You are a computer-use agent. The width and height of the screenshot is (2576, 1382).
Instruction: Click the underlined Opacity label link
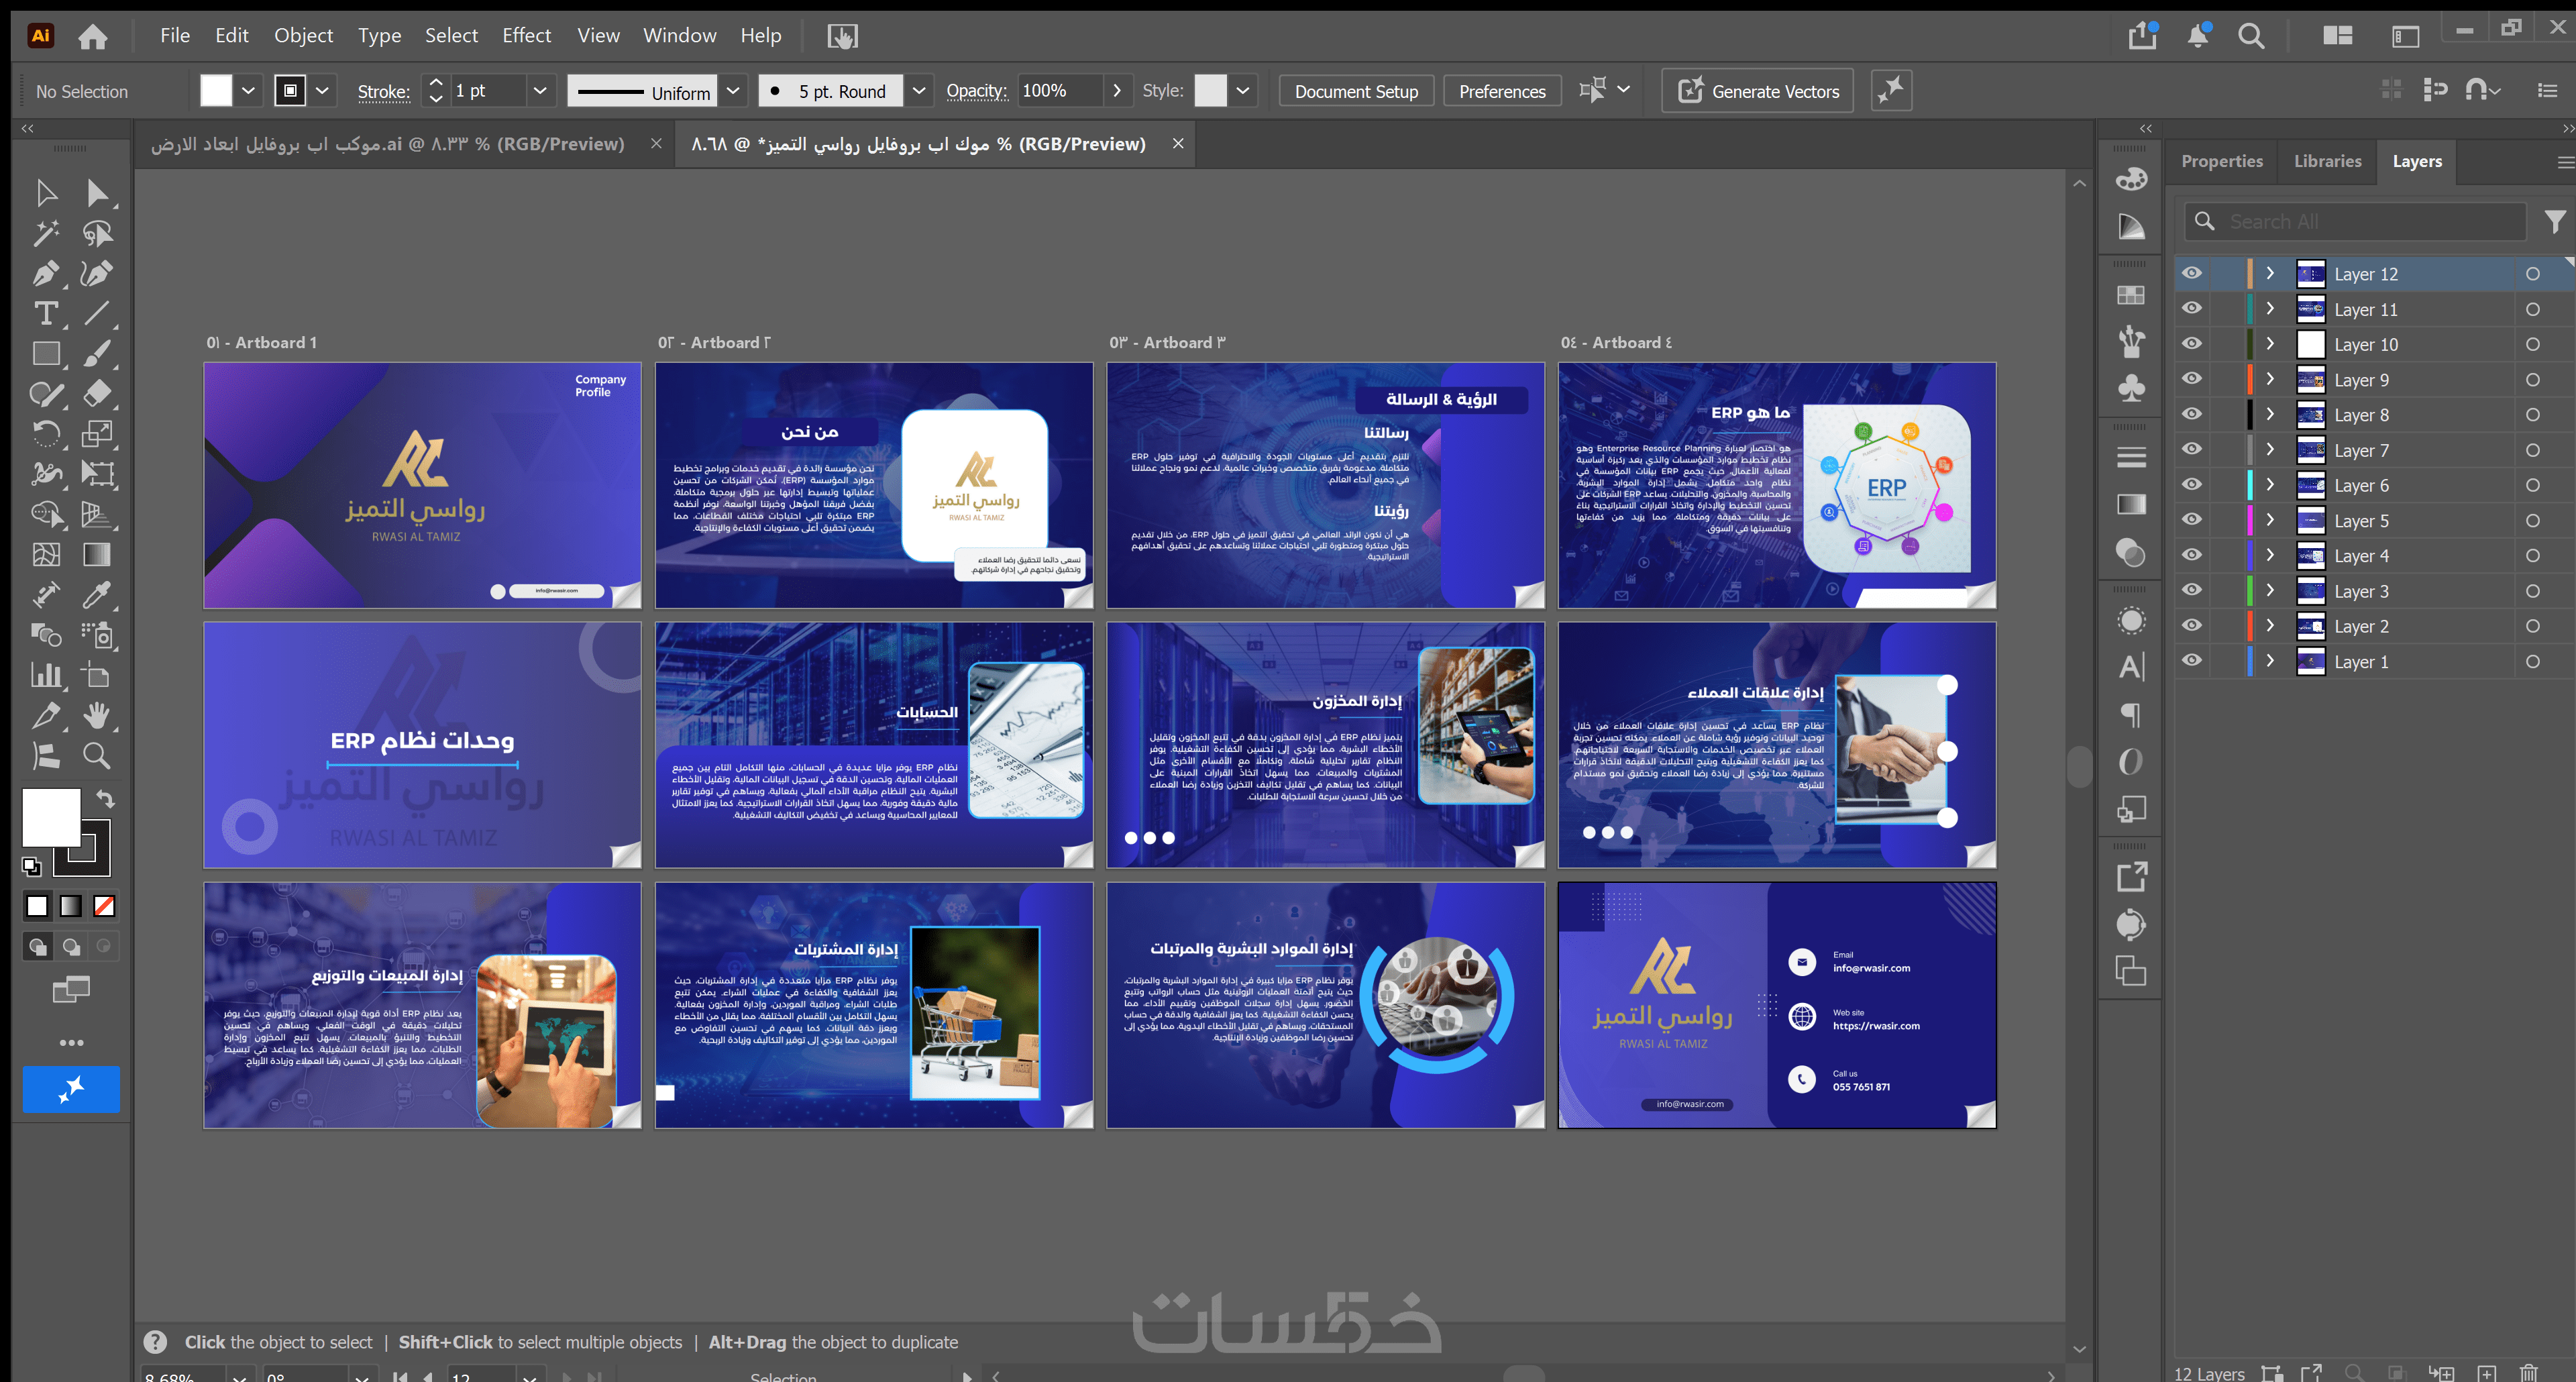[977, 91]
